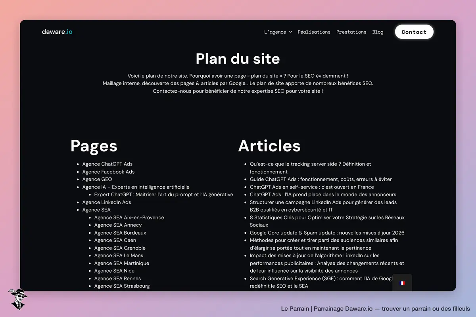
Task: Open Agence SEA Grenoble
Action: pos(120,248)
